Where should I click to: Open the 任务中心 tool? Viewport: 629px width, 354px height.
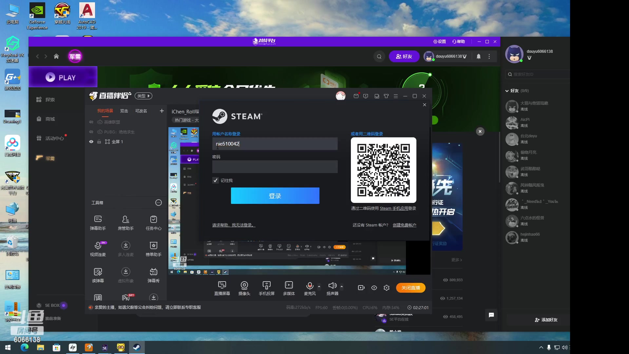coord(154,223)
